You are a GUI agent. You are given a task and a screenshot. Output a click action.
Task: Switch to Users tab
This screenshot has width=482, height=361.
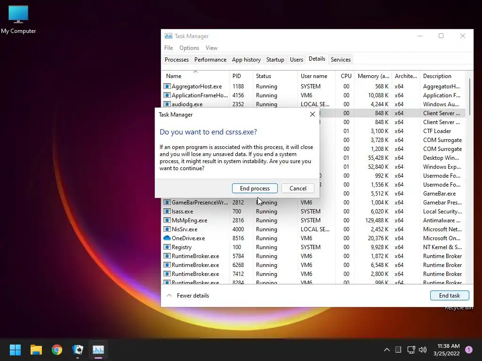click(x=297, y=60)
